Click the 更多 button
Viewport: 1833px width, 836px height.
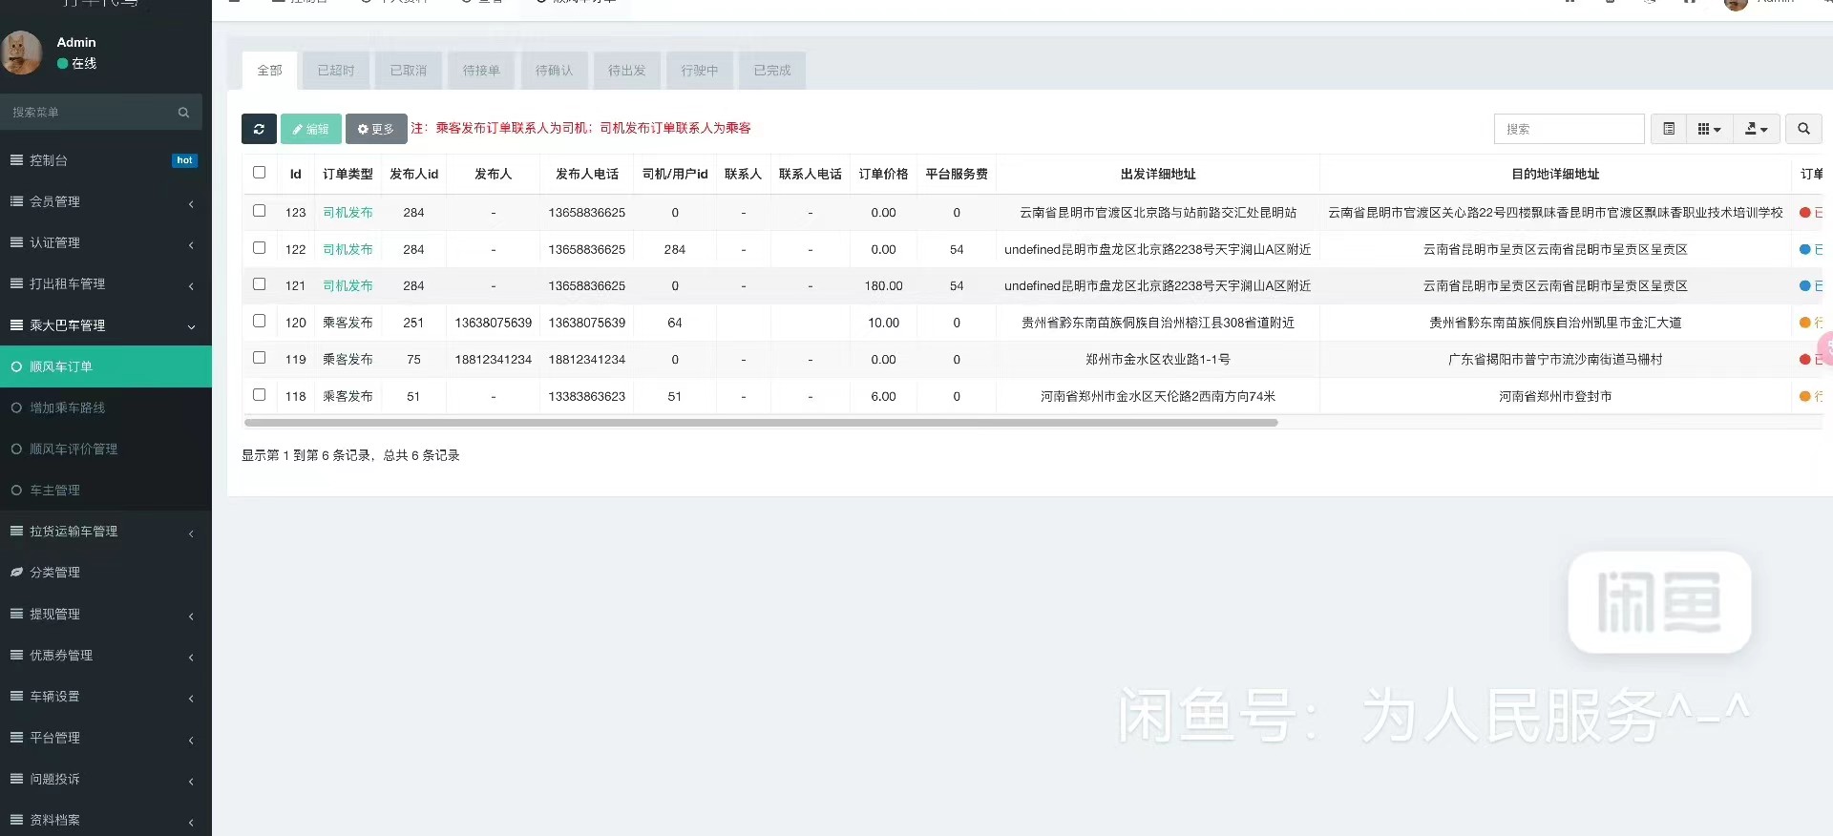[x=376, y=129]
